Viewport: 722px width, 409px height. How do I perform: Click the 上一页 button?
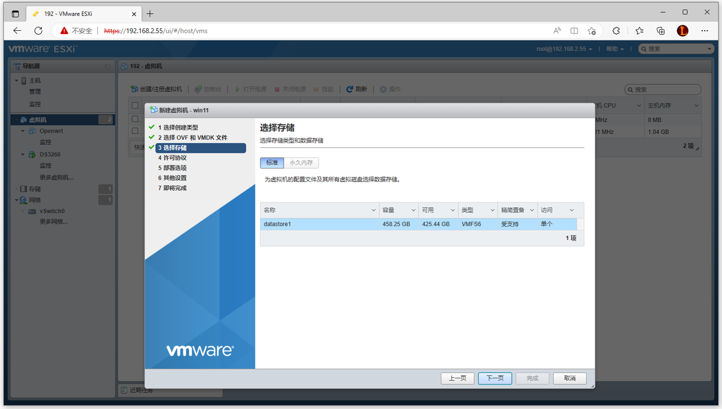coord(457,378)
